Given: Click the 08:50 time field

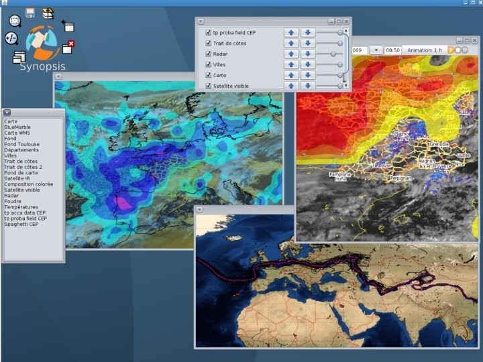Looking at the screenshot, I should point(392,50).
